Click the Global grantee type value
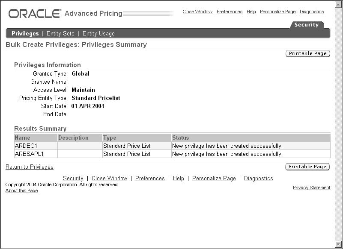This screenshot has width=343, height=249. 81,74
